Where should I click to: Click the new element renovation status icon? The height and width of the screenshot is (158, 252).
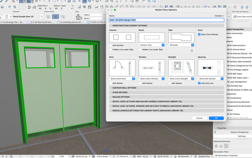(226, 146)
